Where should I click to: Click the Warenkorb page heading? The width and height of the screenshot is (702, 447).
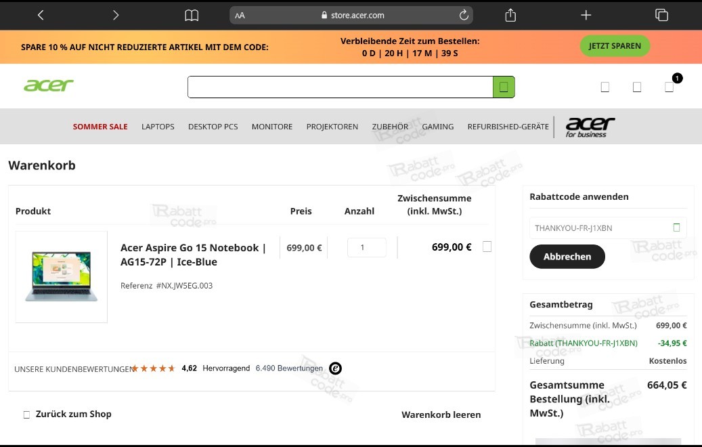point(42,165)
